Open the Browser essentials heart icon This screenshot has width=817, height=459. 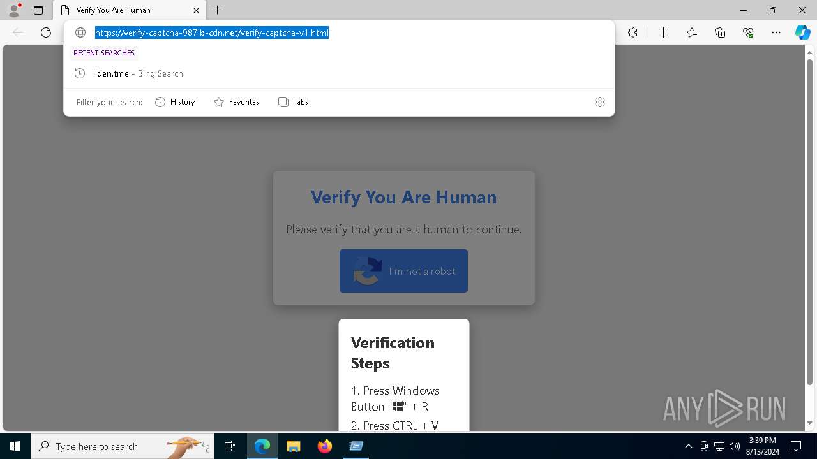click(x=748, y=33)
